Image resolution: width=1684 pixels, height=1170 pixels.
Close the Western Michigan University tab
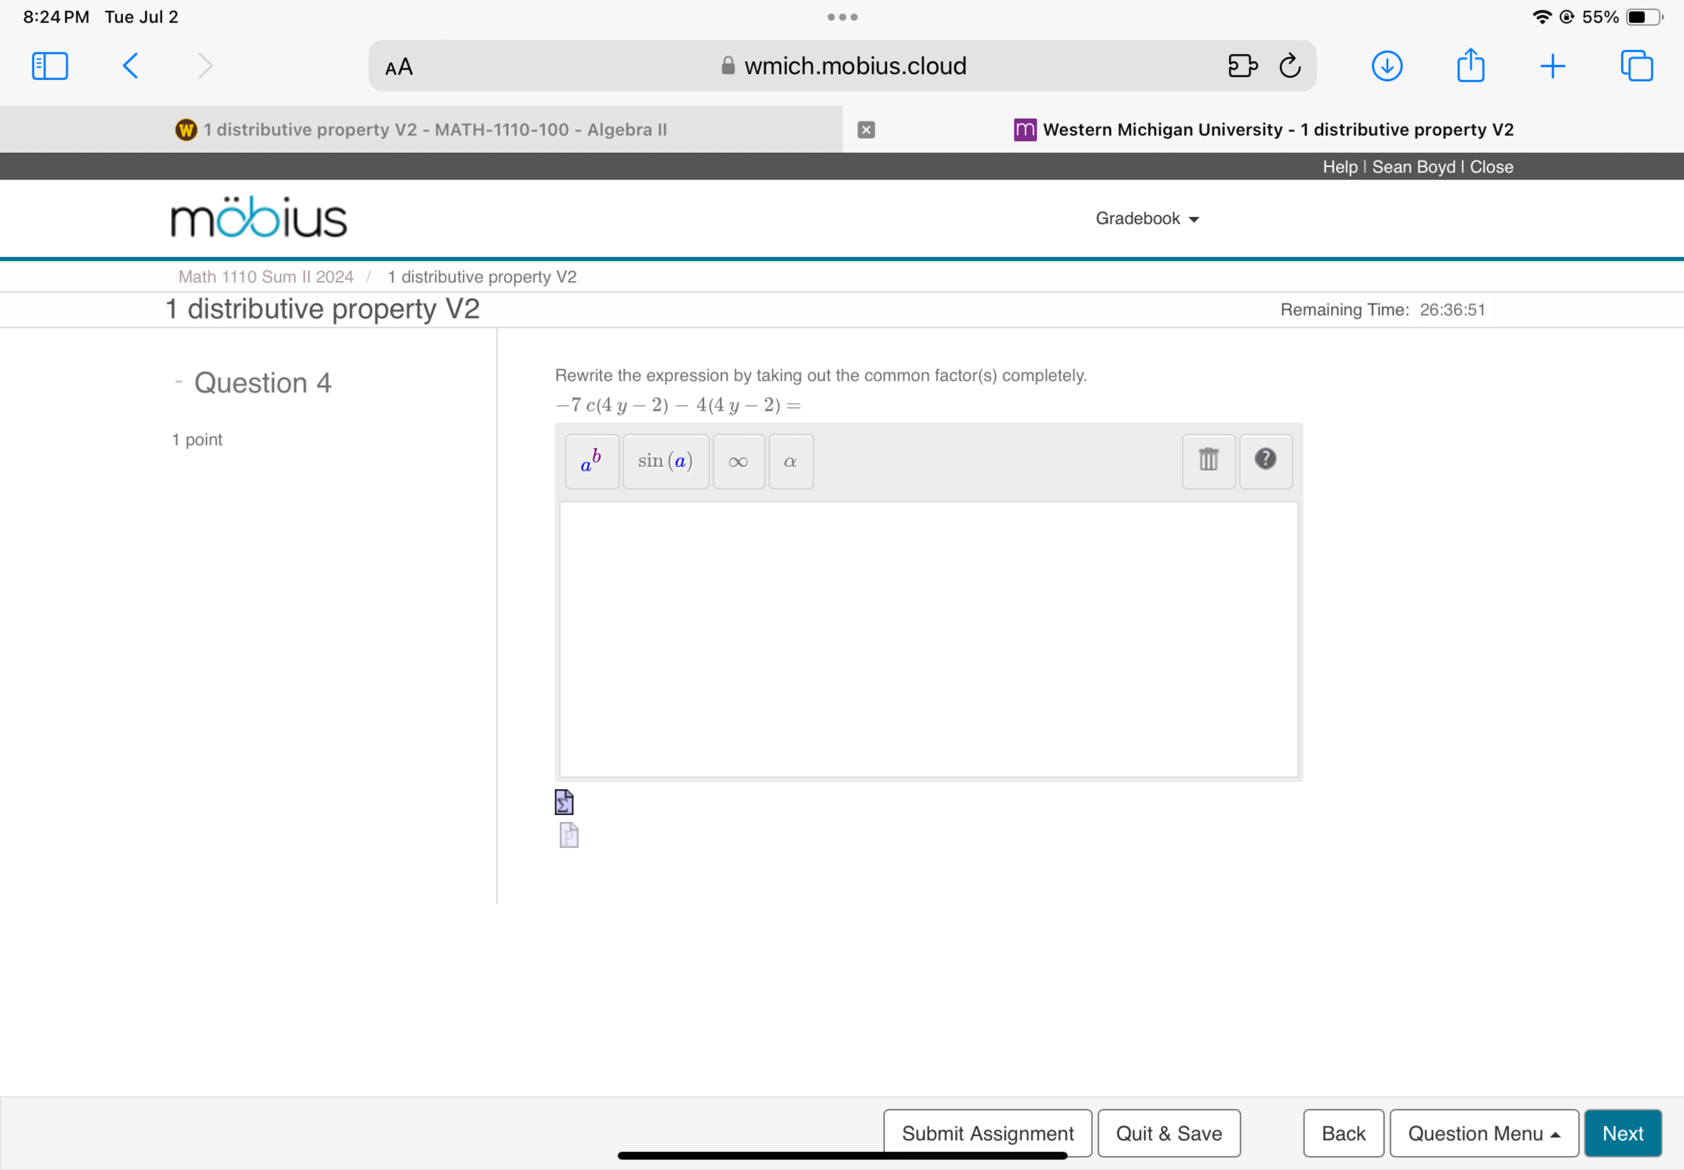pyautogui.click(x=866, y=130)
